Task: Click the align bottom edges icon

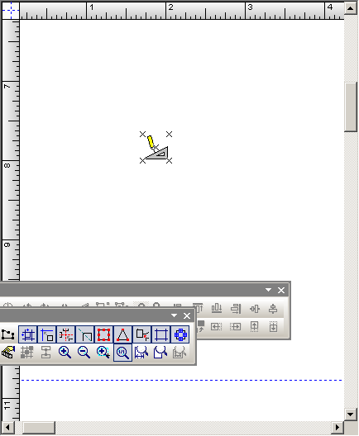Action: (x=217, y=308)
